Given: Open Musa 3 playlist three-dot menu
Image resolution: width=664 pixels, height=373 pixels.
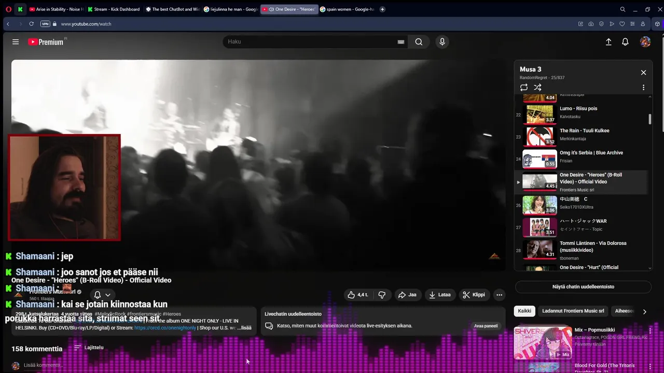Looking at the screenshot, I should click(643, 88).
